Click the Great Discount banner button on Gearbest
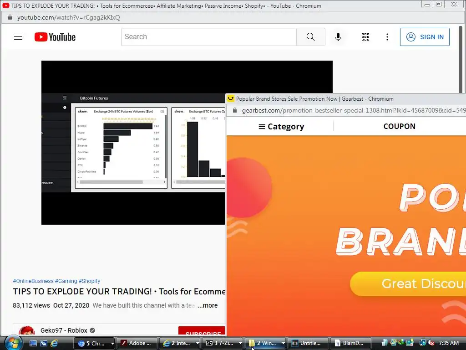The image size is (466, 350). pyautogui.click(x=408, y=283)
